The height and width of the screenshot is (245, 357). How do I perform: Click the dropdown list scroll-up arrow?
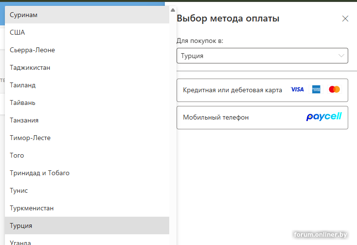(173, 10)
